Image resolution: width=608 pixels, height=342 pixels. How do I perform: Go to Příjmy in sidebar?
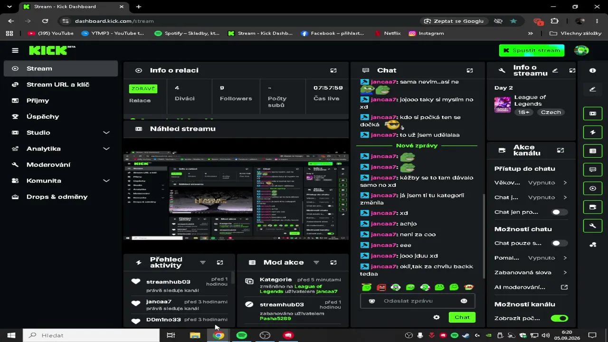[x=61, y=101]
